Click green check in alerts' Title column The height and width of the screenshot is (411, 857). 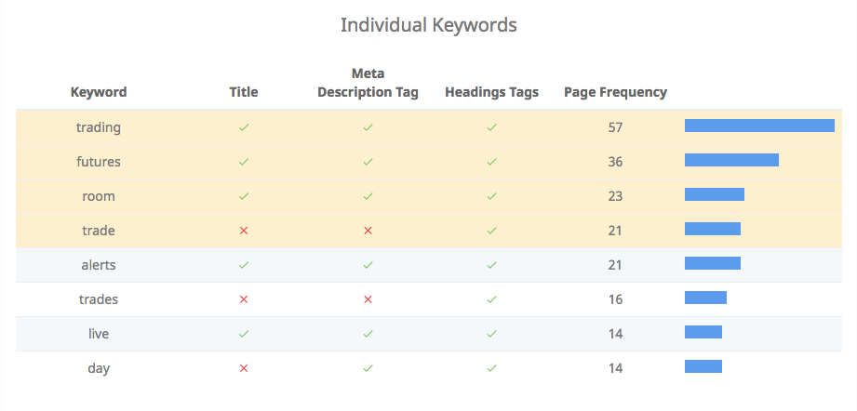click(244, 265)
